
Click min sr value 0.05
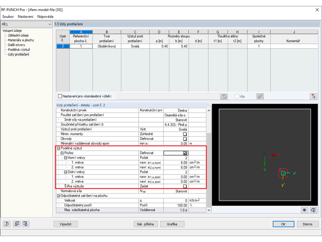tap(176, 144)
